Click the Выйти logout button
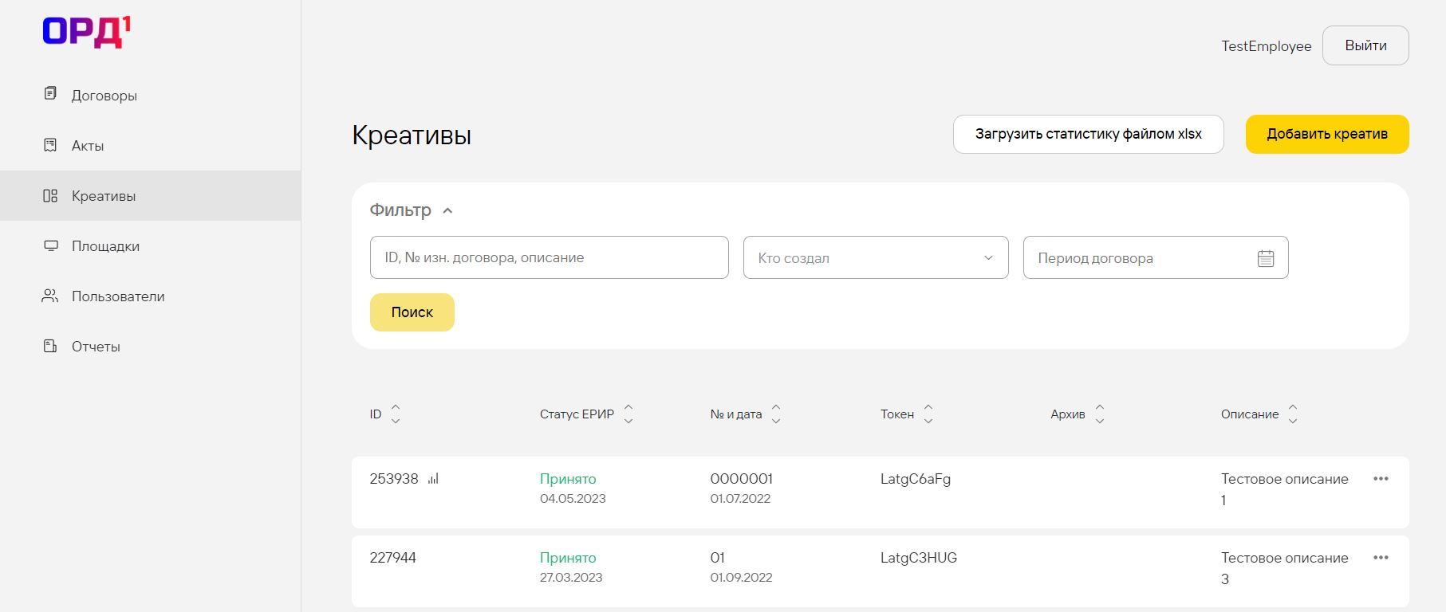 (x=1365, y=45)
